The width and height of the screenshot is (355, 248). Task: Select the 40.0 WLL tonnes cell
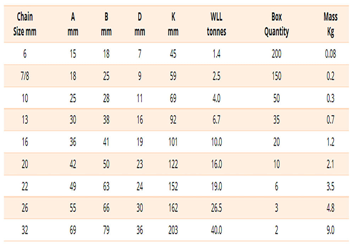[x=216, y=230]
